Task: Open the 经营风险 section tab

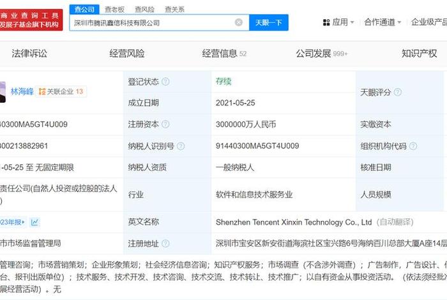Action: (127, 53)
